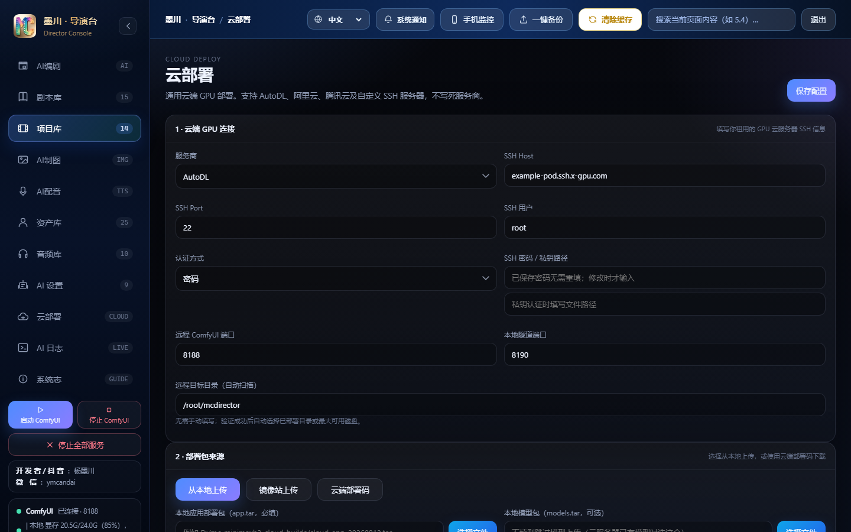The width and height of the screenshot is (851, 532).
Task: Edit the local tunnel port field 8190
Action: click(664, 355)
